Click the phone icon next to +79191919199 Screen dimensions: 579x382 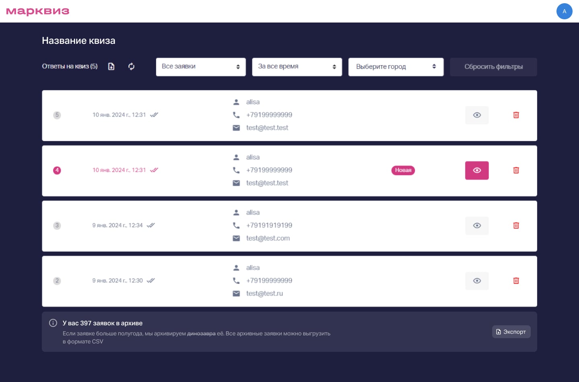236,225
